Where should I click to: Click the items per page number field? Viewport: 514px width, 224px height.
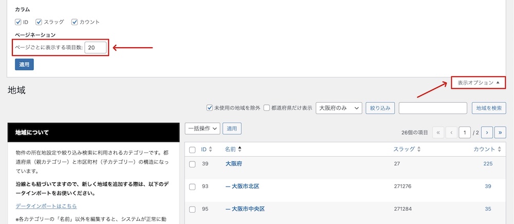(x=96, y=47)
